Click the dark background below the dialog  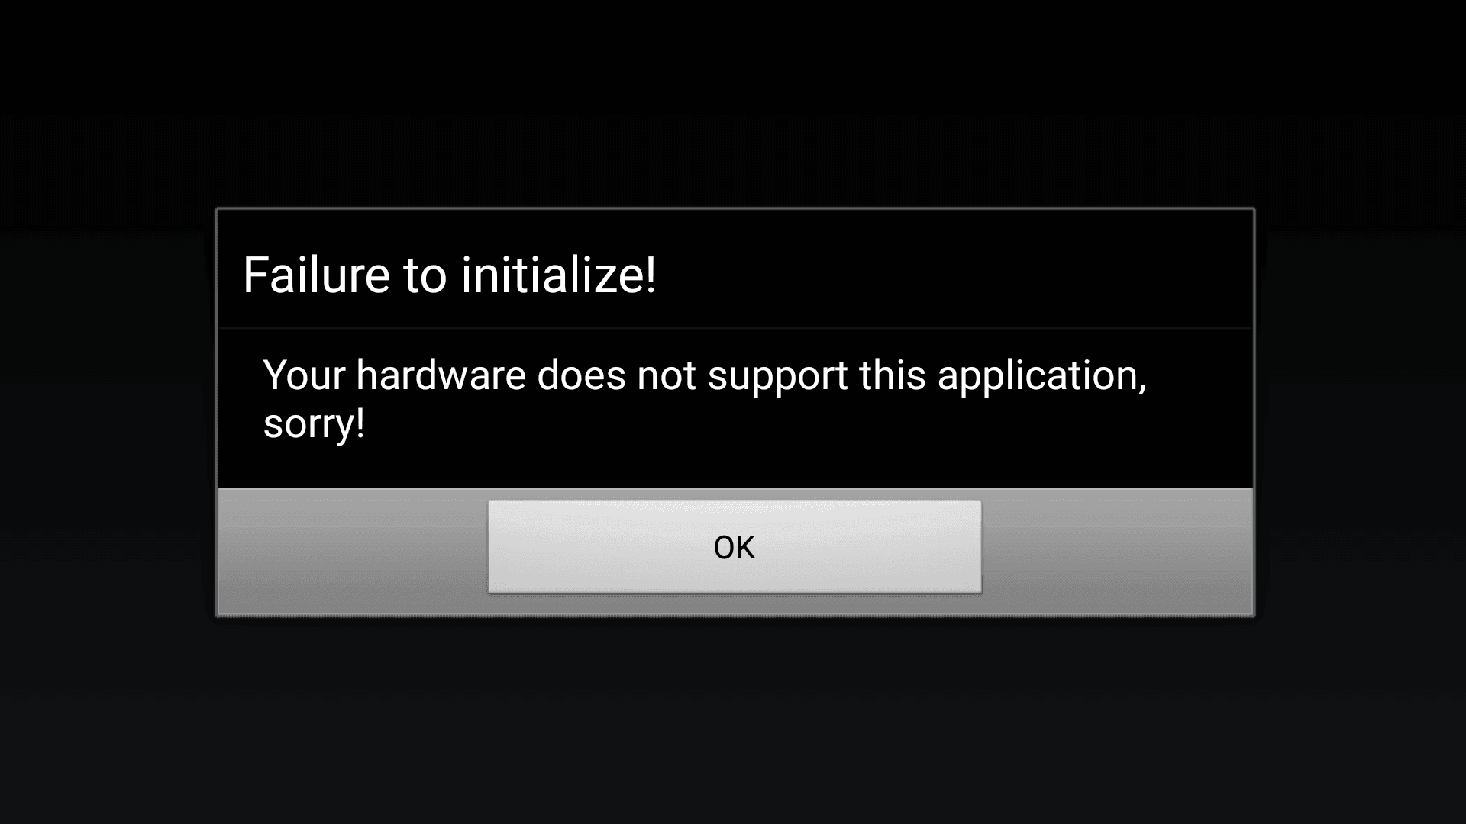(x=733, y=721)
